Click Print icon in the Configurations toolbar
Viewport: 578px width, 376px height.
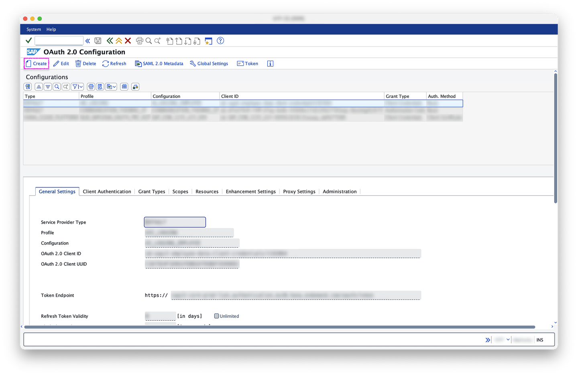coord(91,87)
